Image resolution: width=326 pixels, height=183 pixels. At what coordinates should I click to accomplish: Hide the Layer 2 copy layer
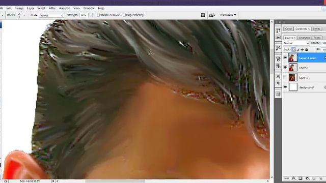coord(285,57)
